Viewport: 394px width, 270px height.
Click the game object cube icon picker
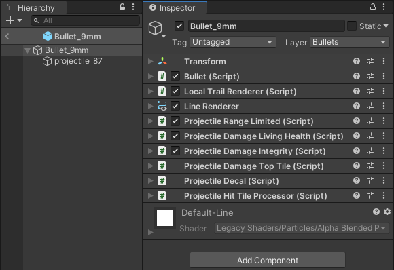157,29
